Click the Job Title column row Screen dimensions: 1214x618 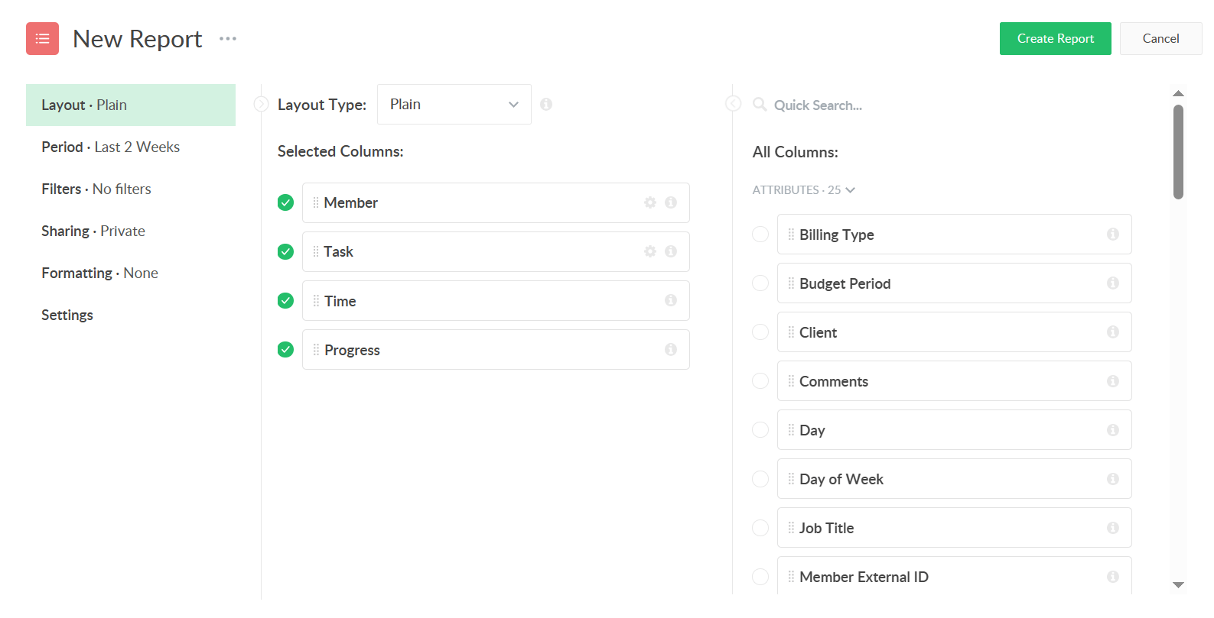pos(954,527)
